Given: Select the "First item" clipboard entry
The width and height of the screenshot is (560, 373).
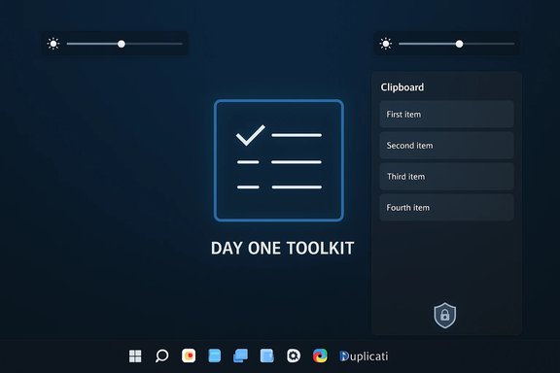Looking at the screenshot, I should click(x=447, y=115).
